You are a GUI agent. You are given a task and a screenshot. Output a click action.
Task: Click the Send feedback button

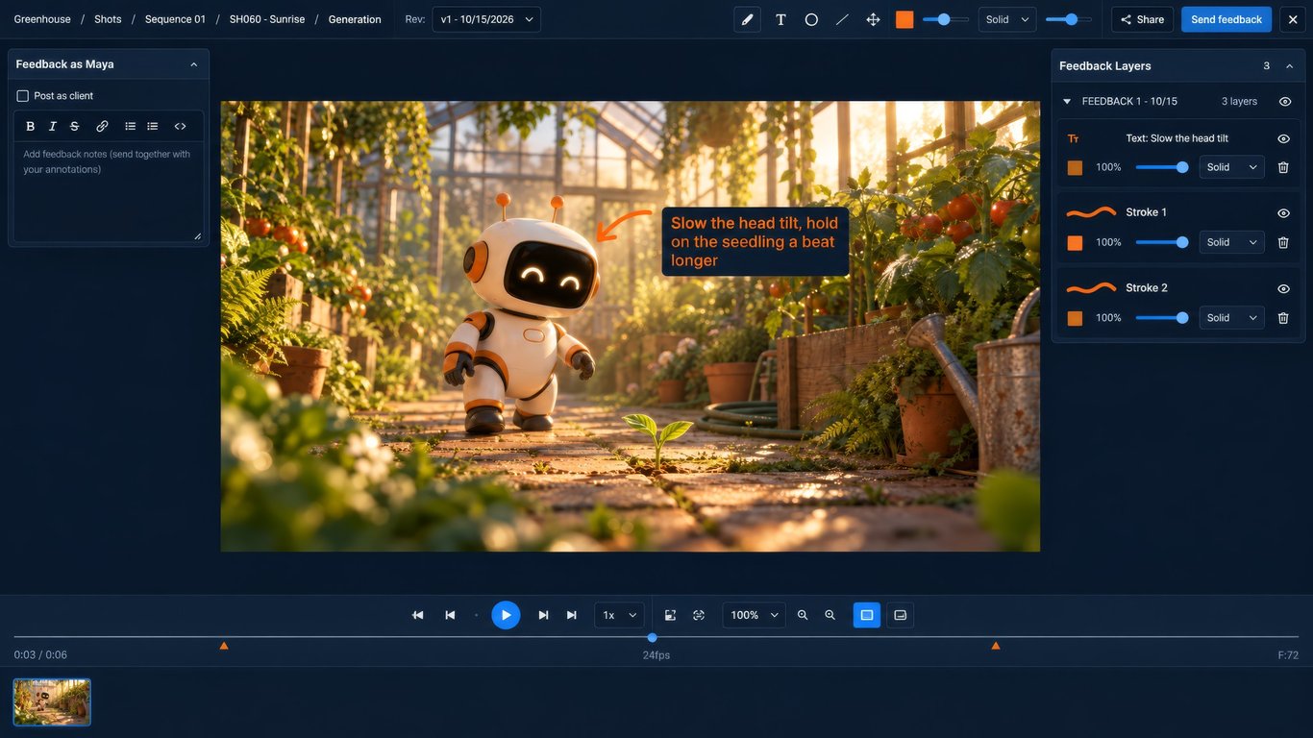point(1226,19)
